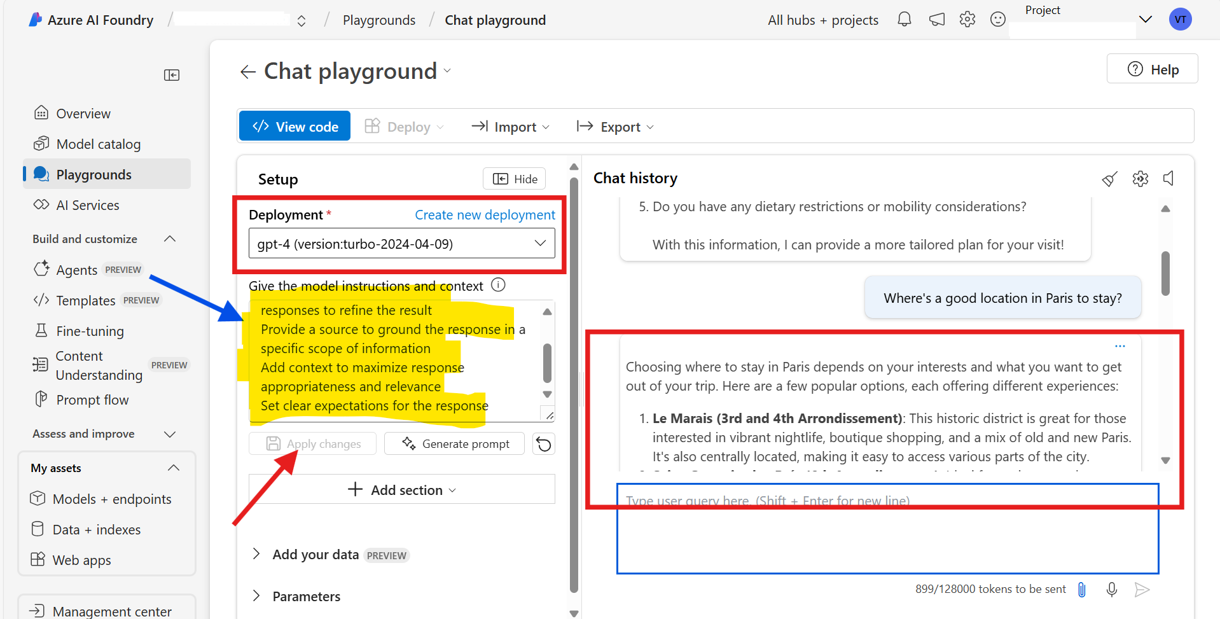The height and width of the screenshot is (619, 1220).
Task: Select Create new deployment link
Action: tap(484, 214)
